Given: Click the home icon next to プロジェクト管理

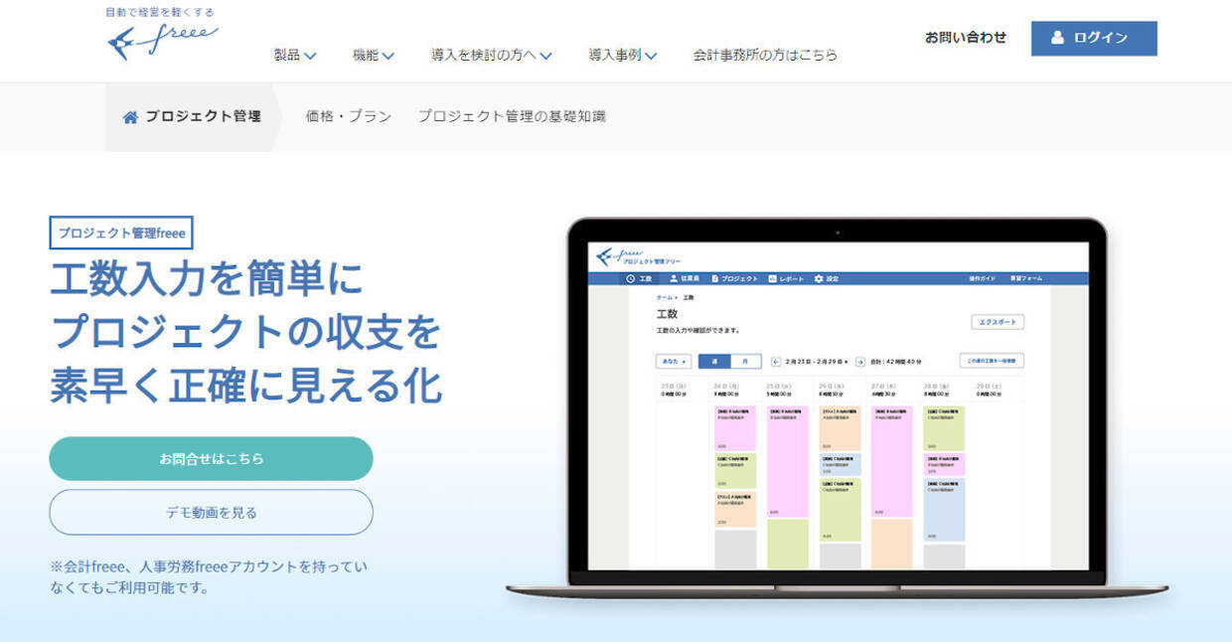Looking at the screenshot, I should [x=130, y=117].
